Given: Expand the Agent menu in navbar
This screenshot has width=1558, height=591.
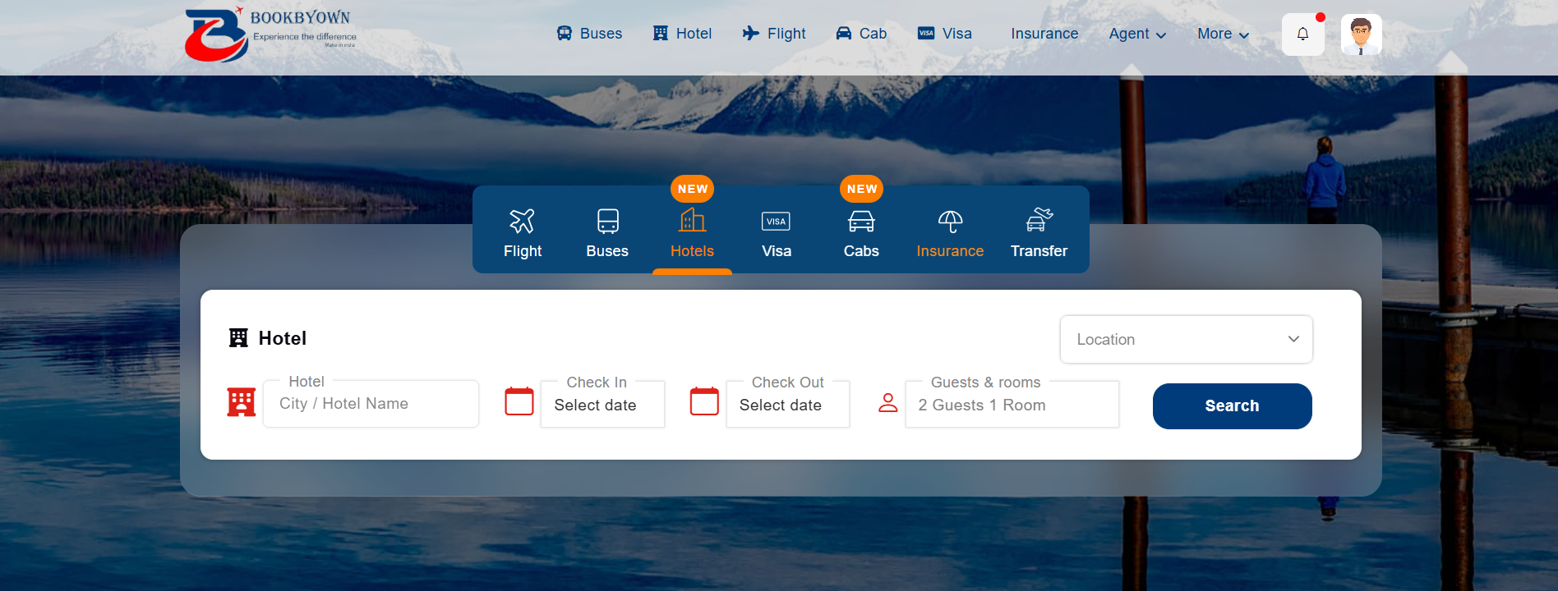Looking at the screenshot, I should click(1137, 34).
